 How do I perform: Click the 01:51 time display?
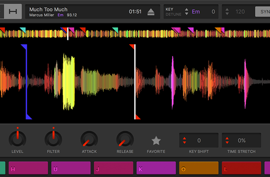pos(135,12)
